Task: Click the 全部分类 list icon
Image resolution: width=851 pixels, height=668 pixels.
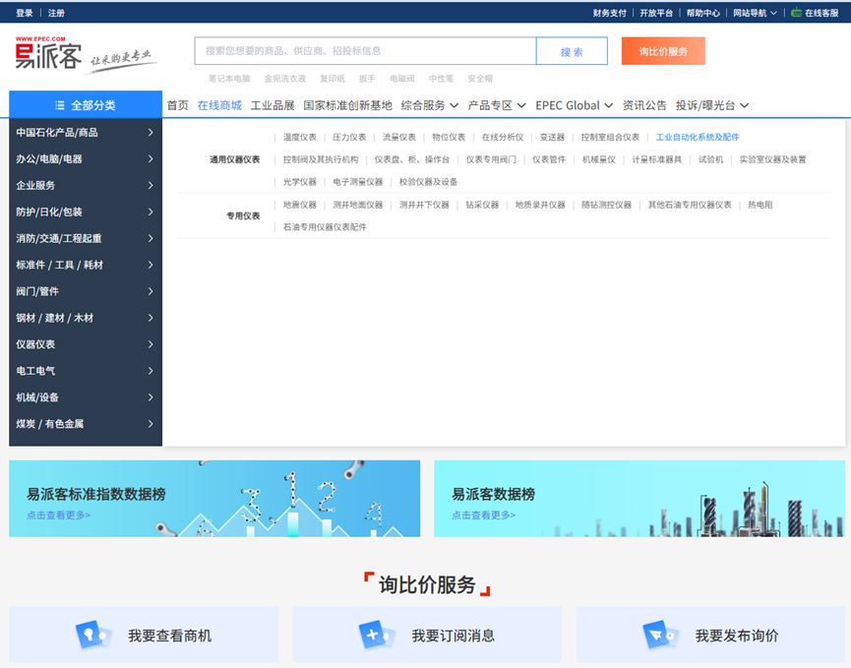Action: [x=60, y=105]
